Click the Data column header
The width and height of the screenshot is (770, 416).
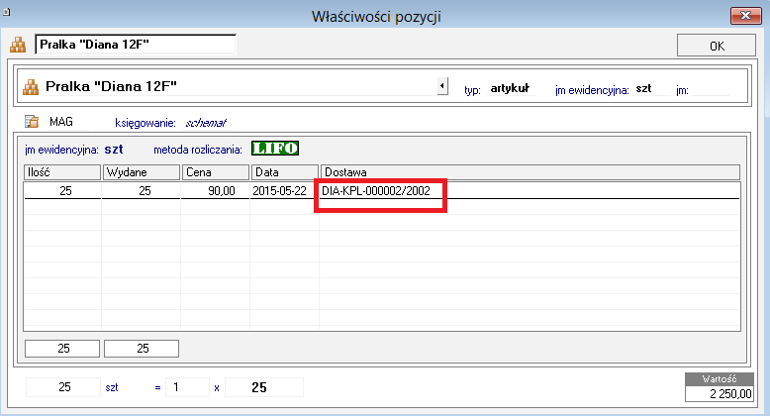click(285, 172)
